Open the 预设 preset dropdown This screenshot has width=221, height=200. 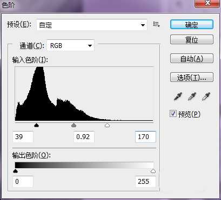[92, 25]
